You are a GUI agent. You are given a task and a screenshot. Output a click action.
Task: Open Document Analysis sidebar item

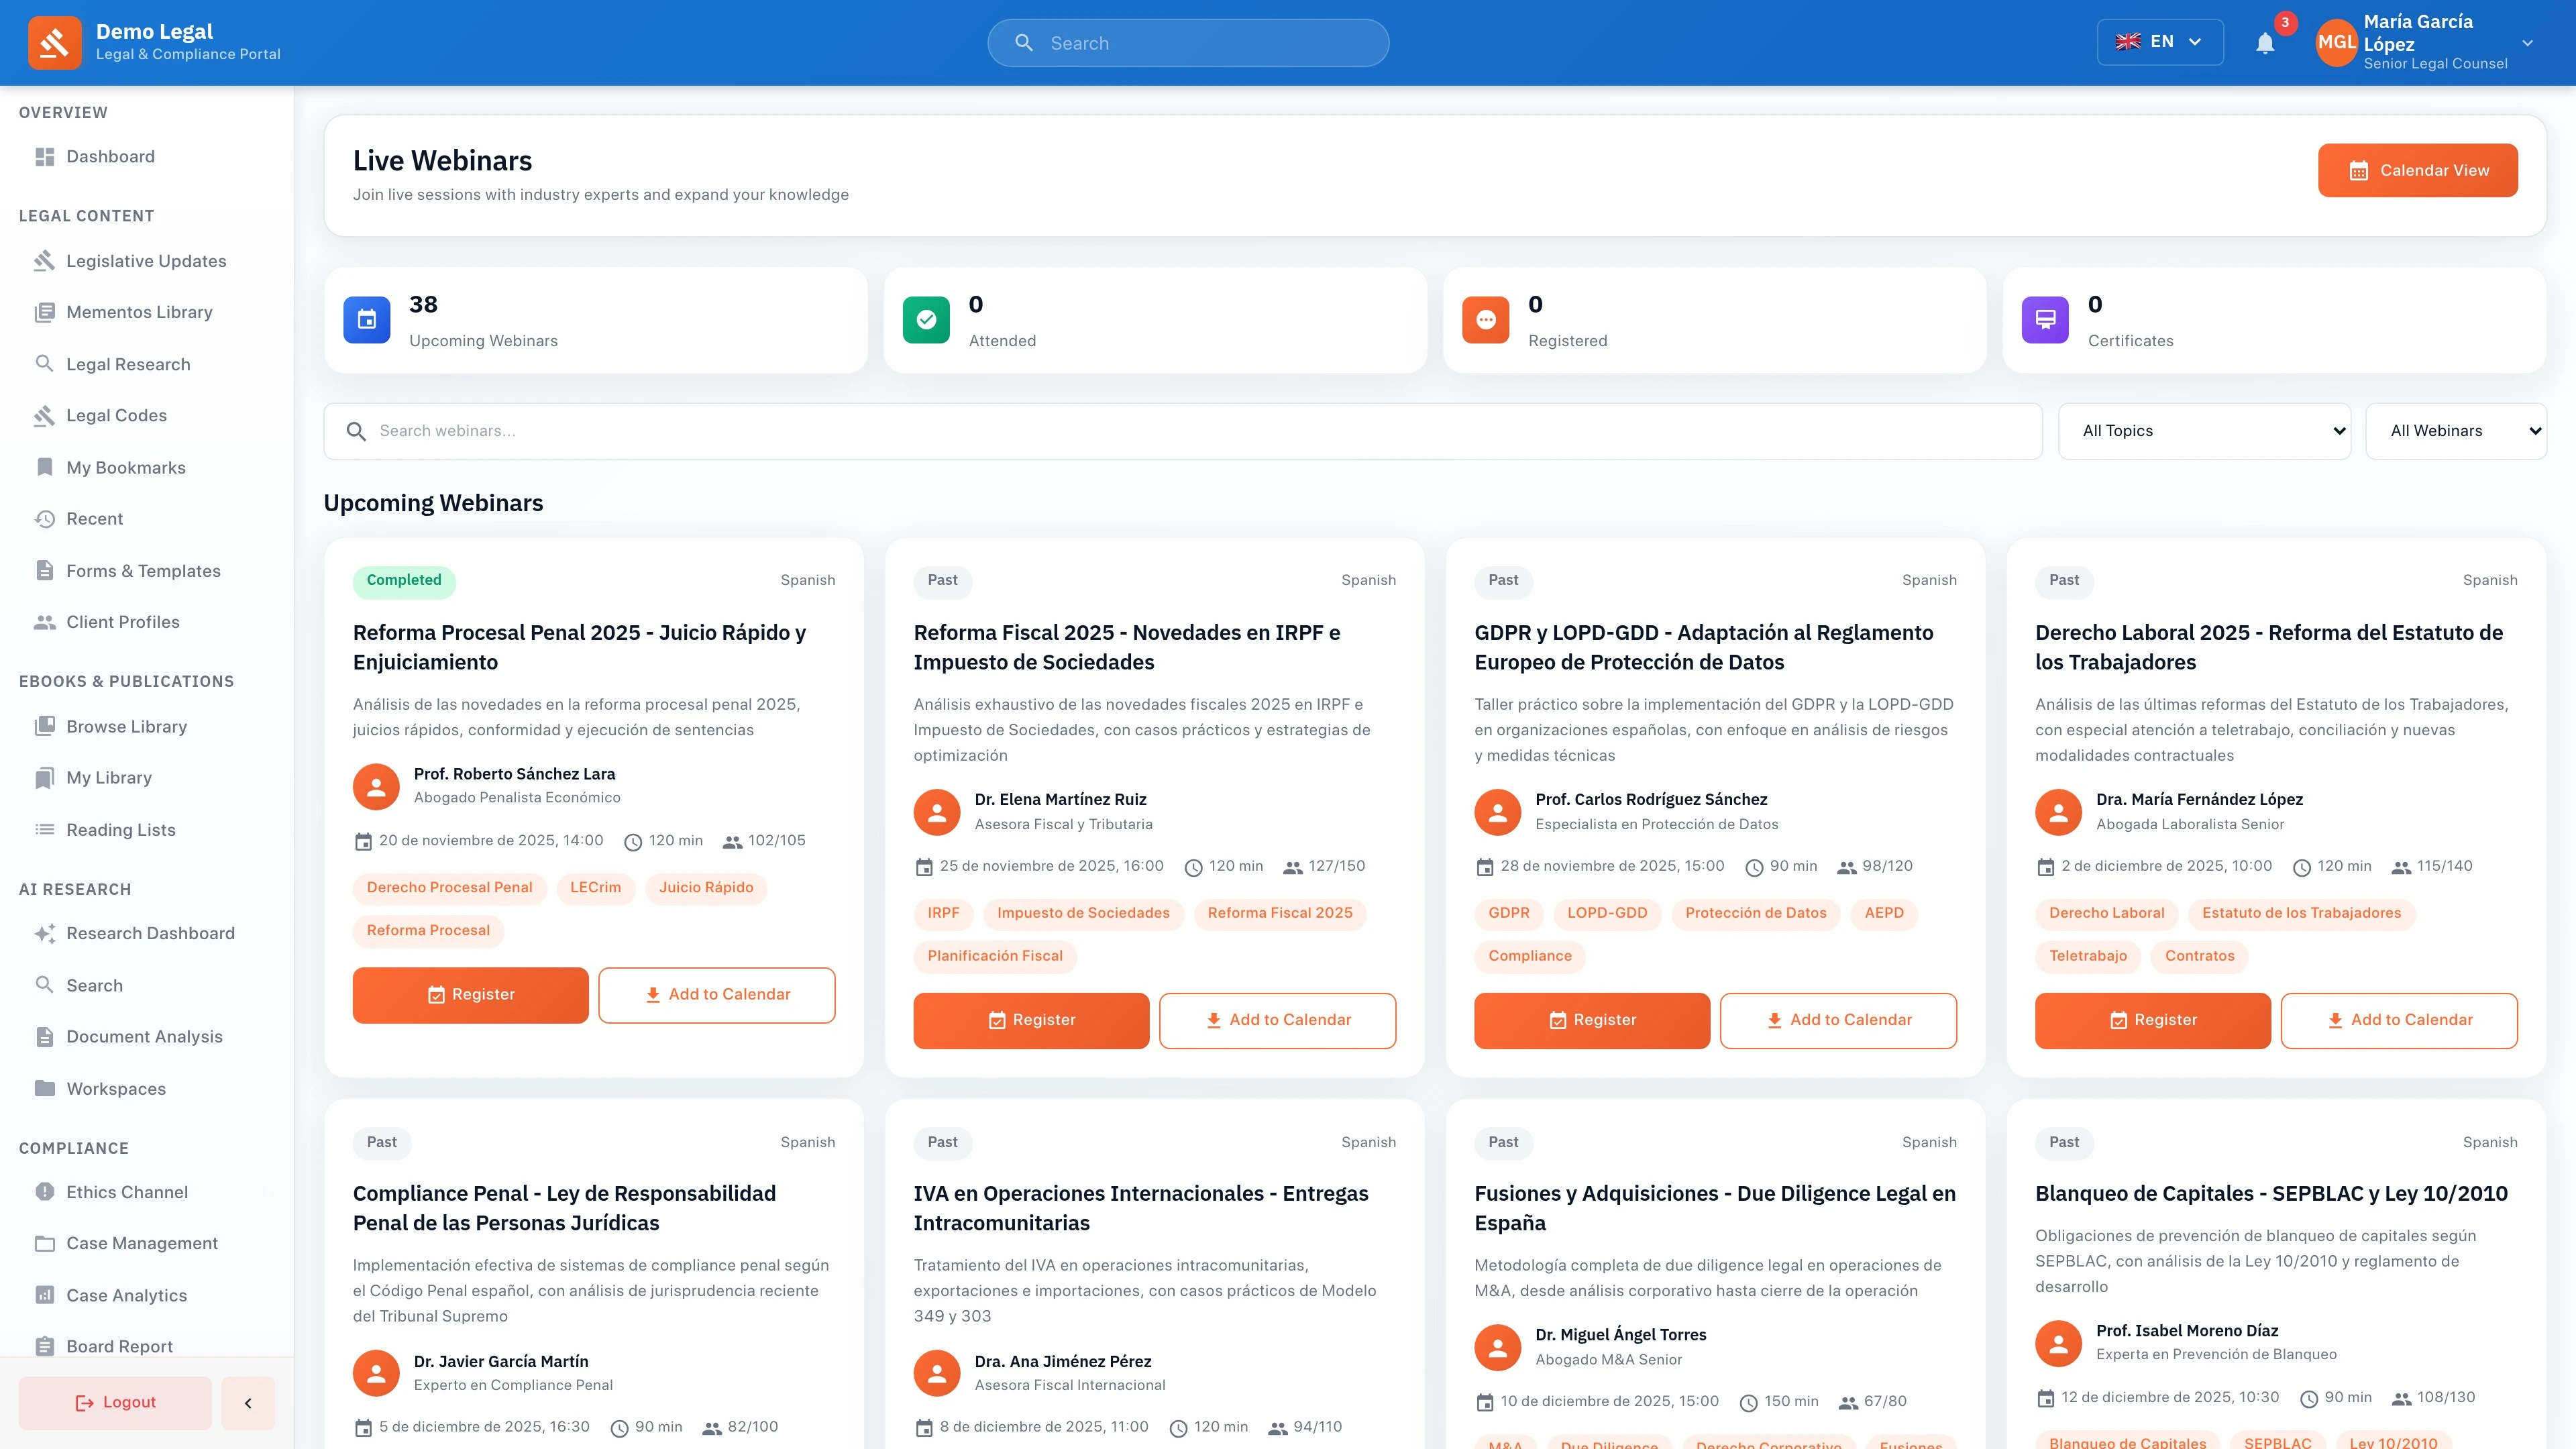pyautogui.click(x=144, y=1037)
